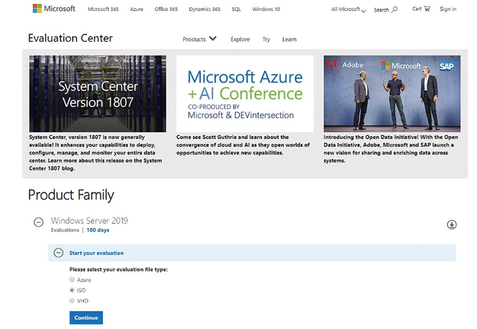Click the Open Data Initiative description text
477x329 pixels.
(391, 149)
